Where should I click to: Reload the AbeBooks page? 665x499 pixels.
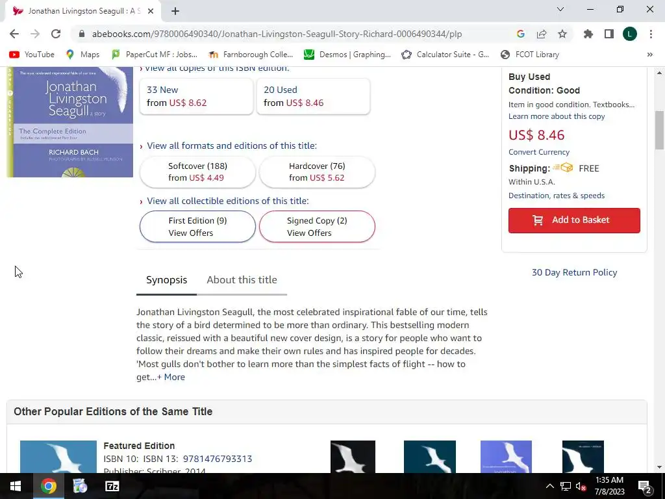[56, 34]
